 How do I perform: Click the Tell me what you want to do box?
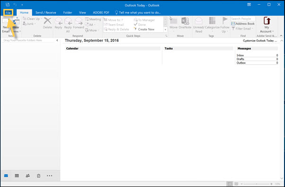(138, 13)
